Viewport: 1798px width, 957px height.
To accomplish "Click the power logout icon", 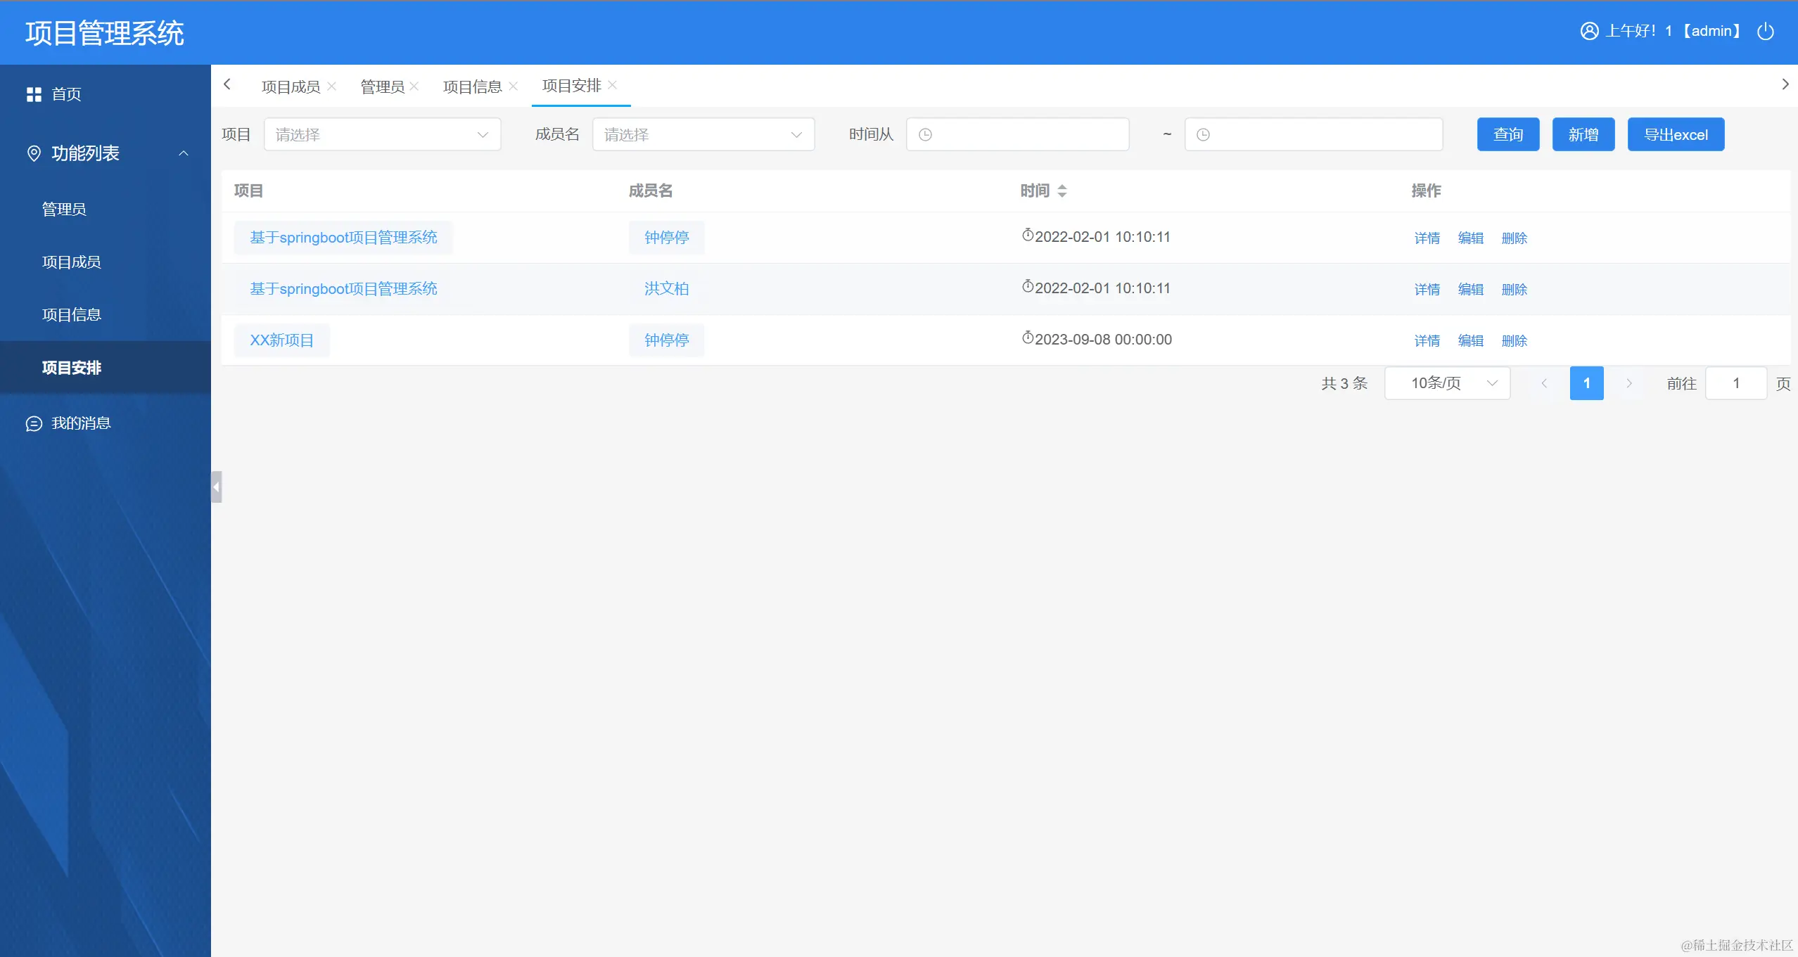I will [1765, 32].
